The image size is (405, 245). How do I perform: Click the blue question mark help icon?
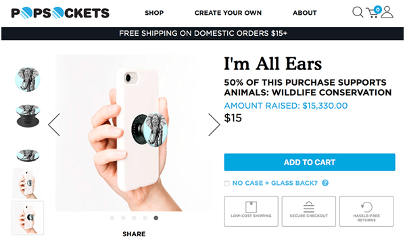(325, 183)
